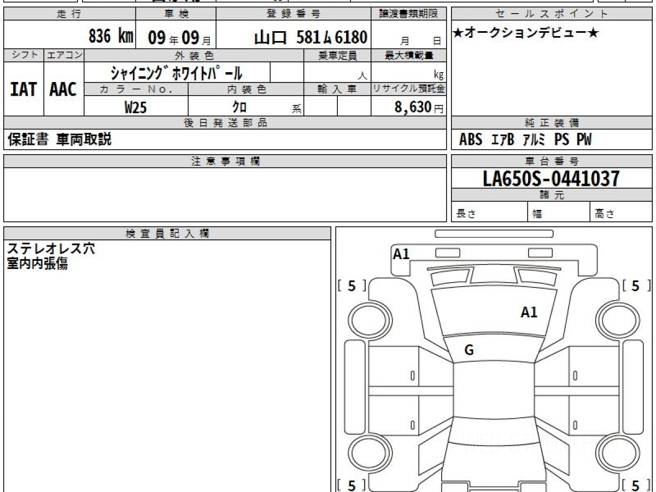This screenshot has width=656, height=492.
Task: Select color code W25
Action: pos(136,107)
